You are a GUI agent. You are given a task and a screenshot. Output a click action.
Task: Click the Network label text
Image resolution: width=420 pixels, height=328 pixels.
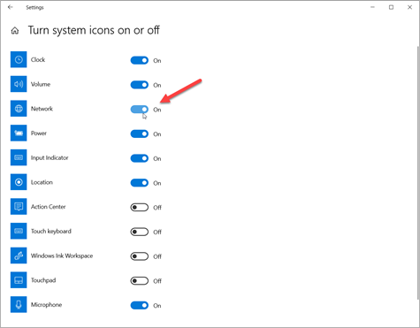(x=42, y=109)
